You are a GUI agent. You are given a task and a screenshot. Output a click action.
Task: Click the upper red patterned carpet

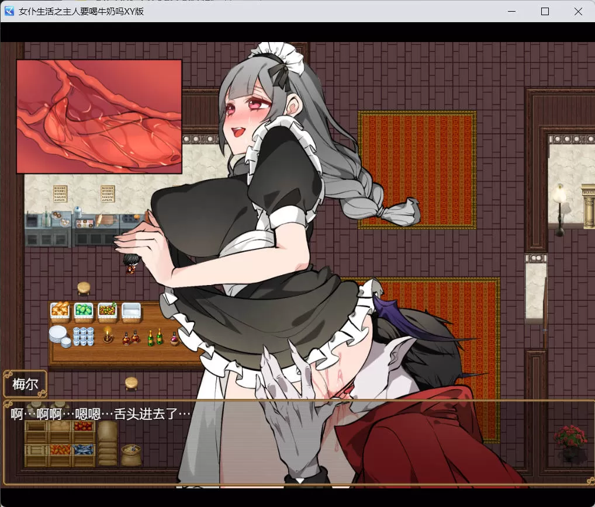[417, 169]
